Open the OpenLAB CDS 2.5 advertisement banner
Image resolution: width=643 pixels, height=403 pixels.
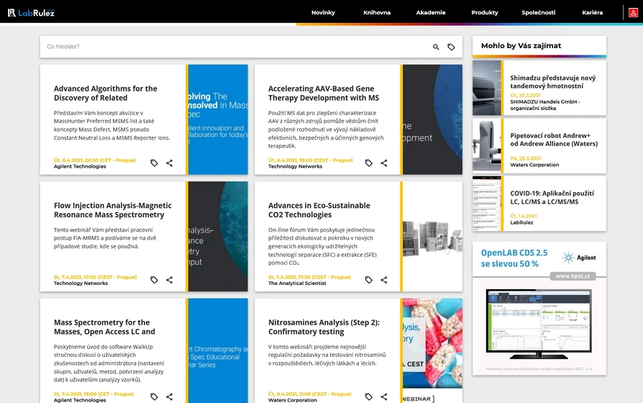tap(539, 308)
